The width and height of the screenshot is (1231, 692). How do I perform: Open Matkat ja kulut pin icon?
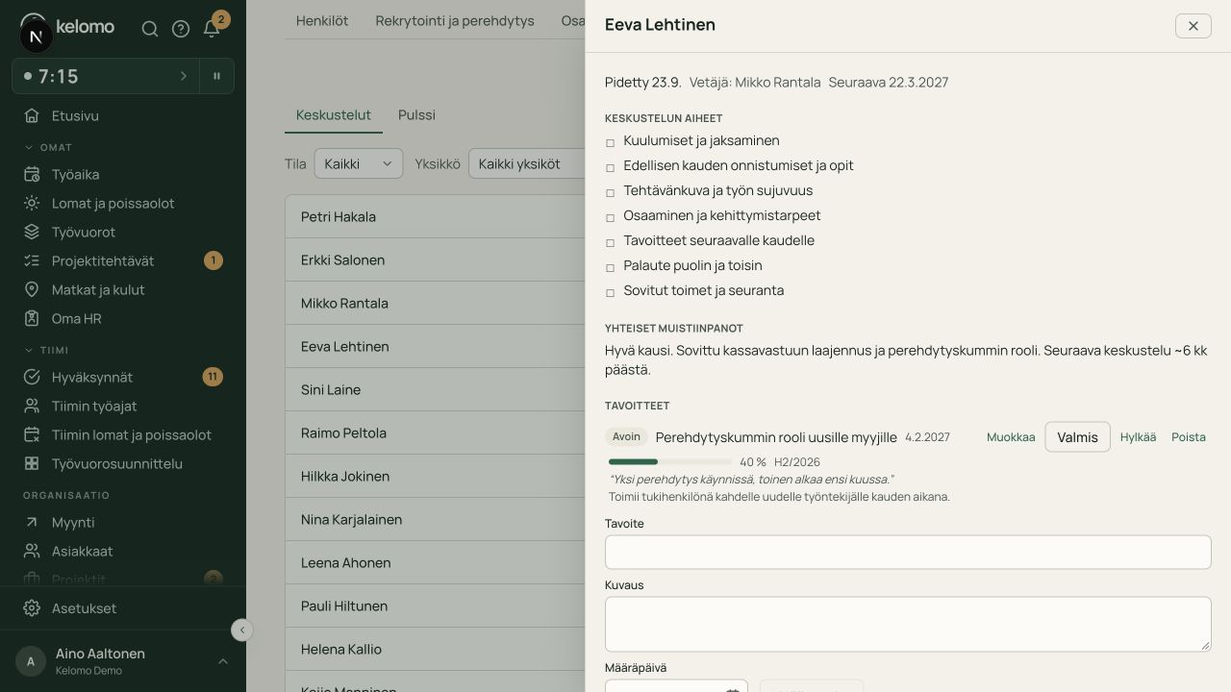[x=32, y=289]
